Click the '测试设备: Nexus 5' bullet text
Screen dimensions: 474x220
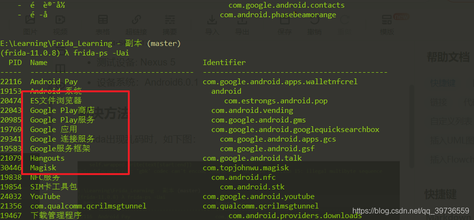pyautogui.click(x=135, y=63)
